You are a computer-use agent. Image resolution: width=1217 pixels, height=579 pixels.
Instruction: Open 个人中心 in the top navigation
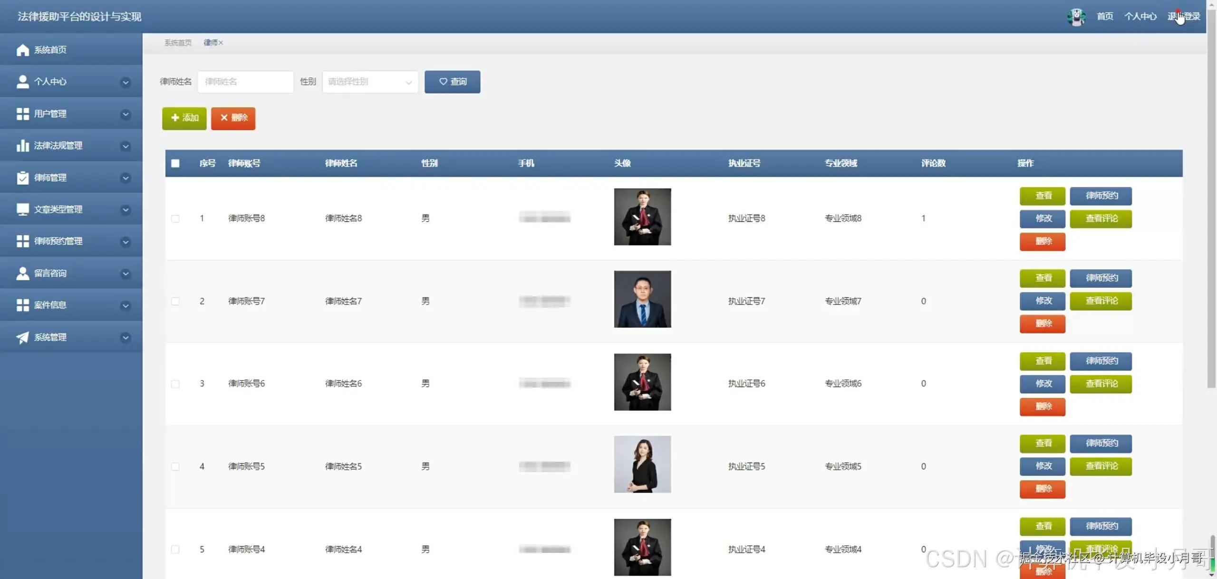[1140, 17]
